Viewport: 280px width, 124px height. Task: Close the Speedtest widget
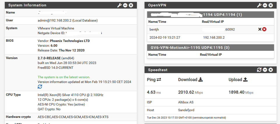[x=271, y=70]
